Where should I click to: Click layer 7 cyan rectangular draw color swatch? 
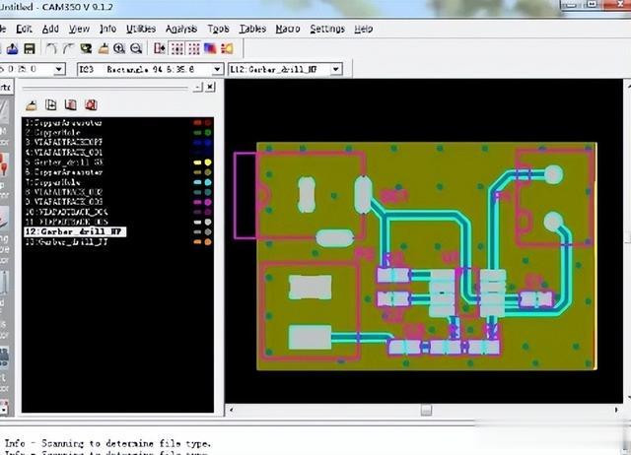point(197,182)
